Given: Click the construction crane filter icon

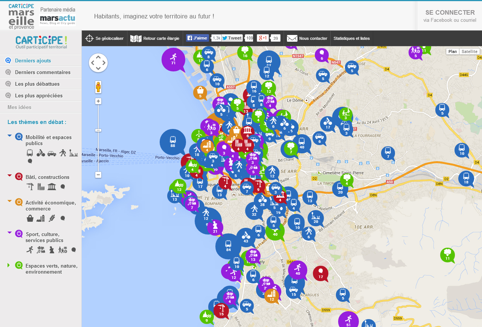Looking at the screenshot, I should [30, 186].
